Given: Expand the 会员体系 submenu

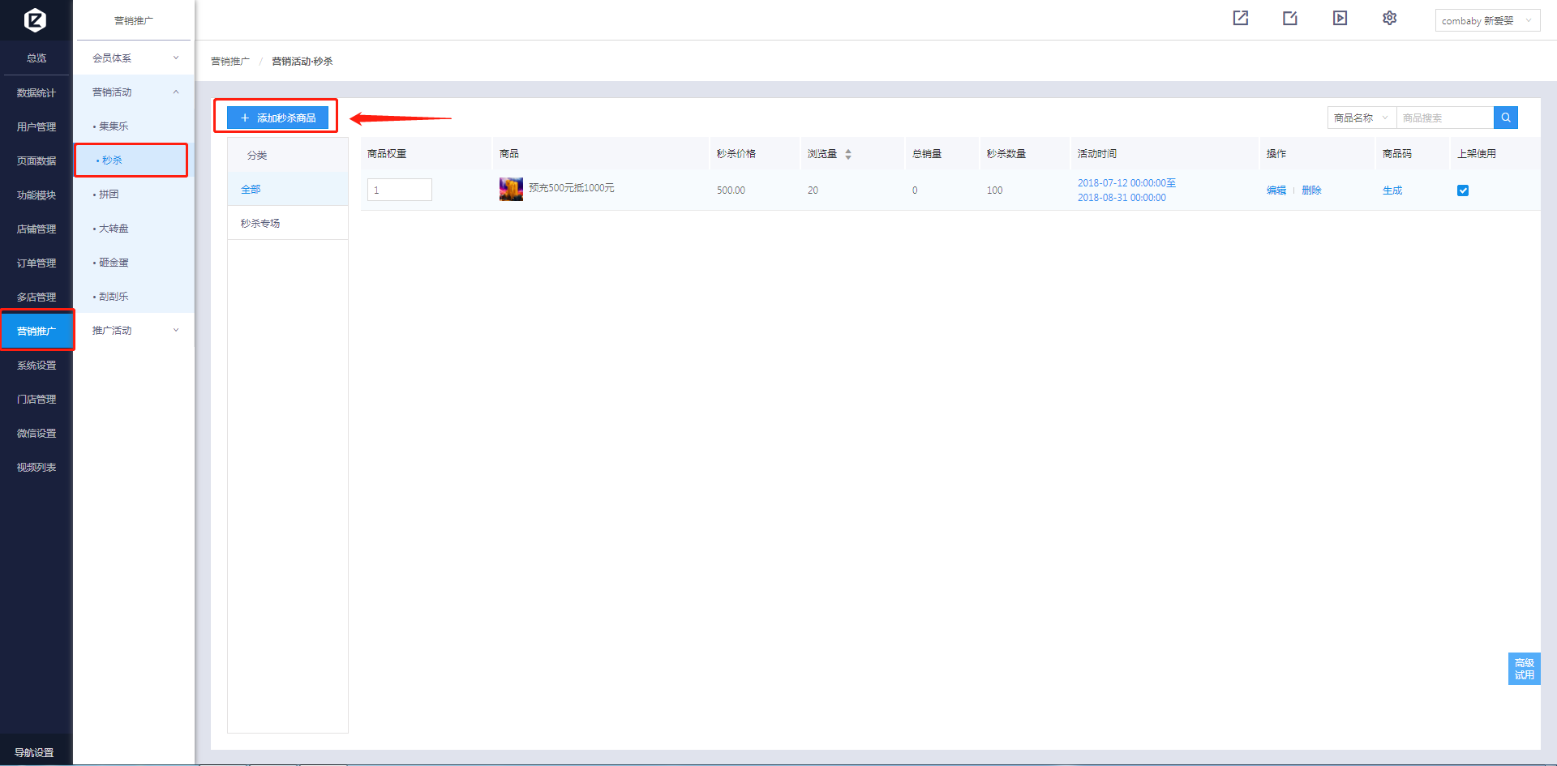Looking at the screenshot, I should 135,58.
